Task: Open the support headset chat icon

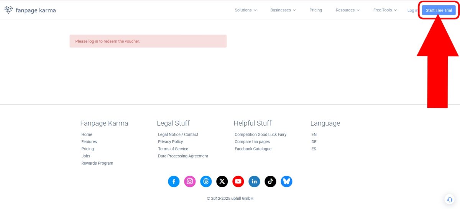Action: tap(449, 199)
